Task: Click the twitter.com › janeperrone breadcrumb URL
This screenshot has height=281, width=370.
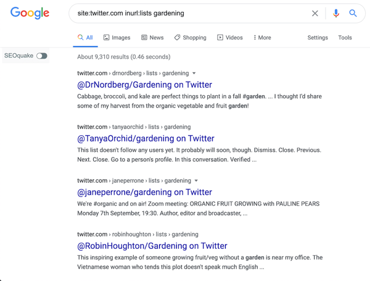Action: click(134, 181)
